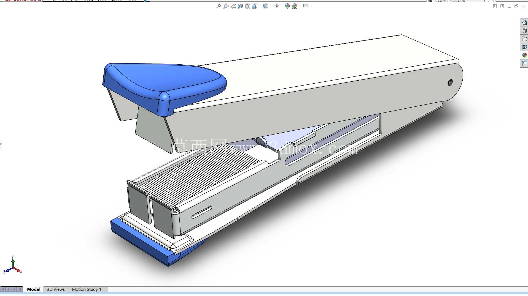Expand the left panel using edge handle
The width and height of the screenshot is (528, 296).
(1, 144)
